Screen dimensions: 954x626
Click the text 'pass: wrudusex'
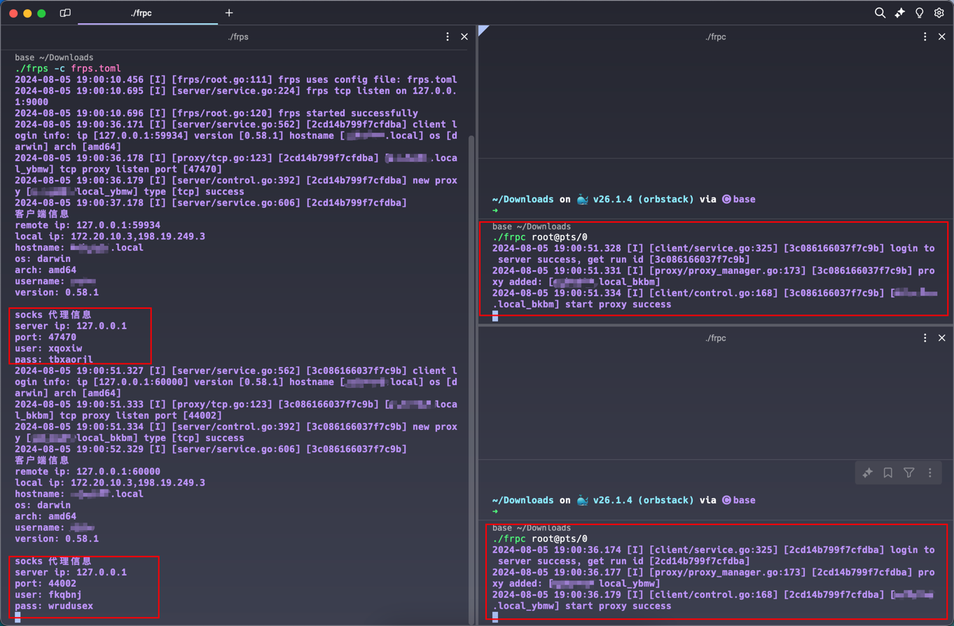(x=54, y=606)
